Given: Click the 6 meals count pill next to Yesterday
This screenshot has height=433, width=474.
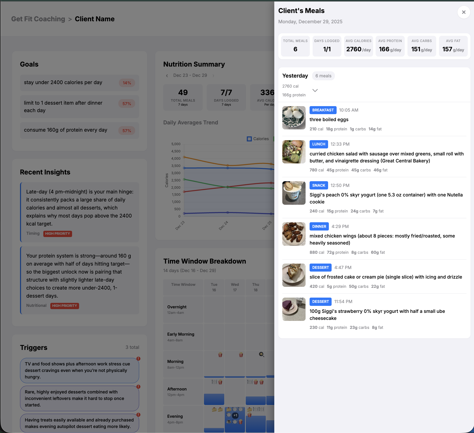Looking at the screenshot, I should (323, 76).
